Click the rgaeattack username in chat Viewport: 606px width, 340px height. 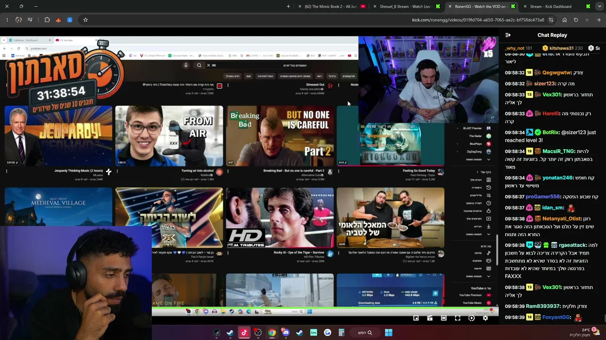[x=572, y=246]
